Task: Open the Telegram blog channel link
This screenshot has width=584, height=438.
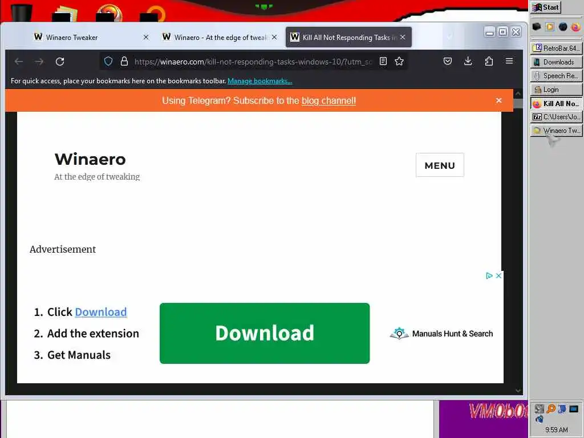Action: [328, 101]
